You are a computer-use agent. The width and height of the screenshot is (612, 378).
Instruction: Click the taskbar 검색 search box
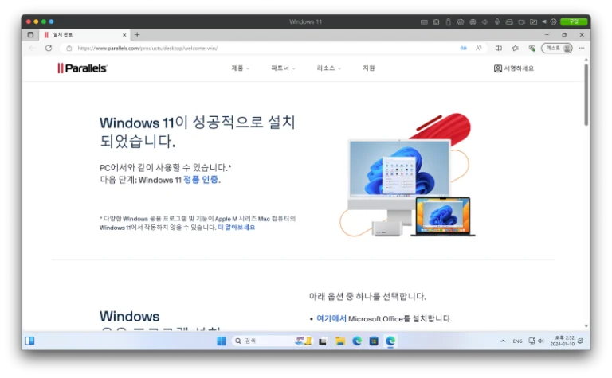[x=261, y=341]
